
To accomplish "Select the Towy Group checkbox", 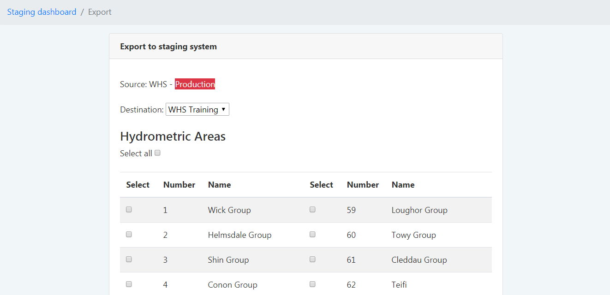I will pos(313,234).
